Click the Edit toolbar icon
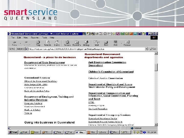 (116, 42)
